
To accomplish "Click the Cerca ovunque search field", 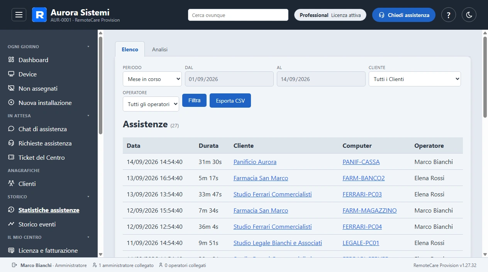I will click(238, 15).
